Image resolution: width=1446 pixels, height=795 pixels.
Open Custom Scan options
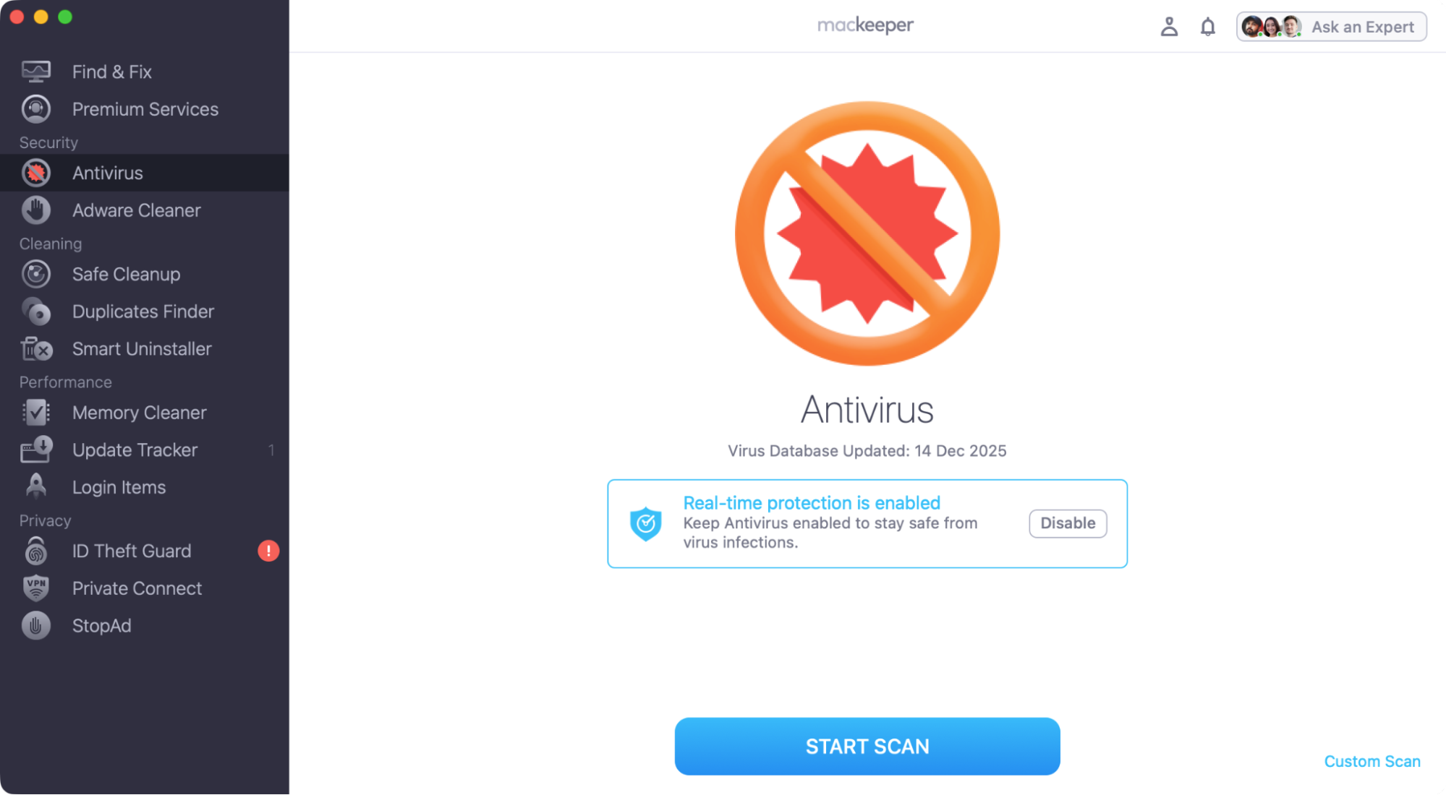pyautogui.click(x=1371, y=761)
